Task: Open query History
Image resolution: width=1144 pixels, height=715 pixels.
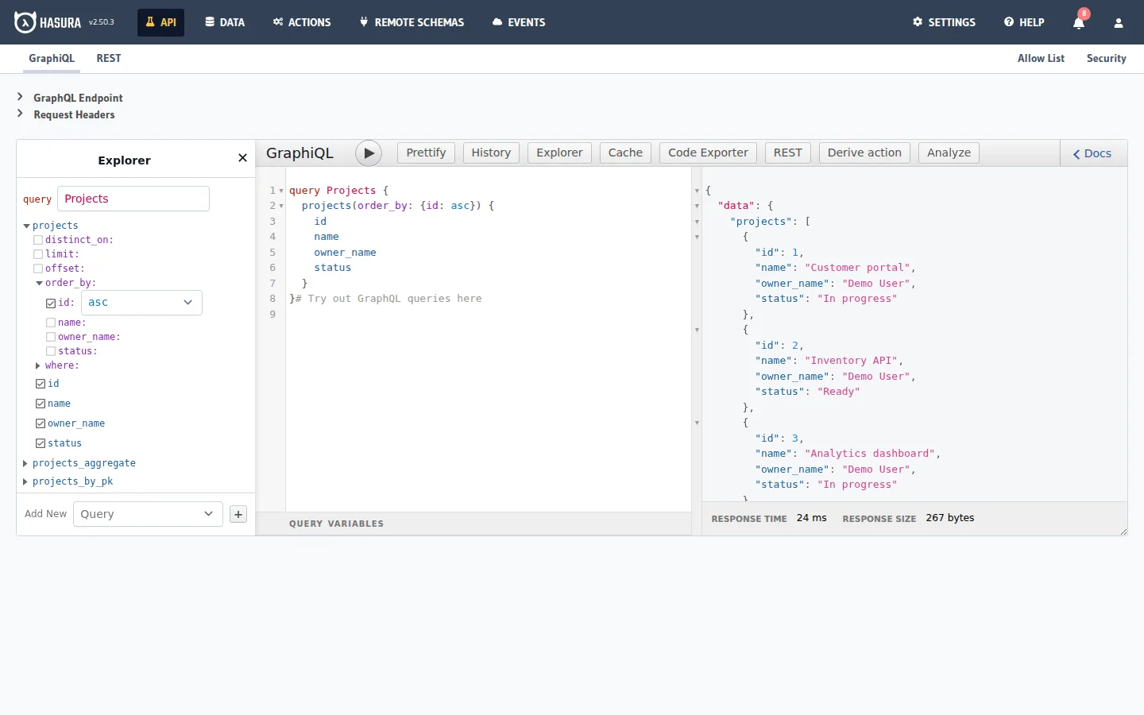Action: 491,153
